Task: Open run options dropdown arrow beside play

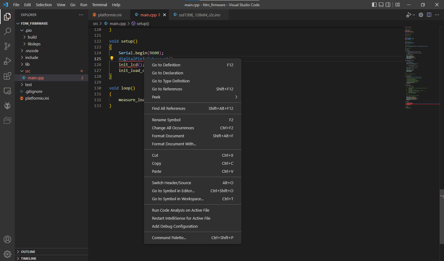Action: (x=414, y=15)
